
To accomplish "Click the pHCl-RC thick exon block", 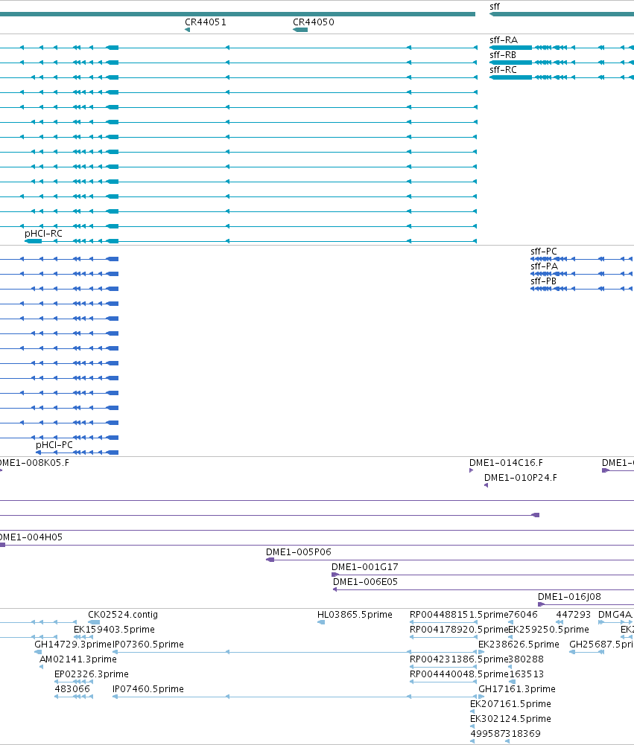I will (x=34, y=241).
